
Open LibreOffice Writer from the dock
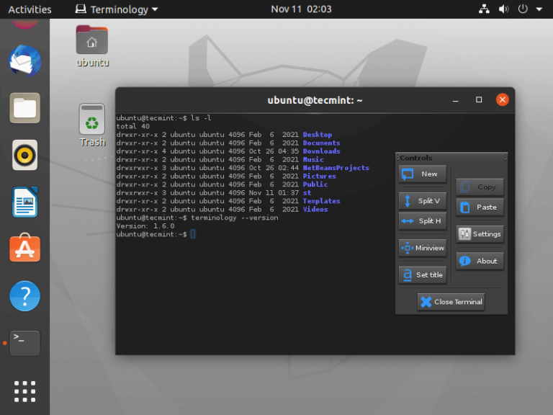coord(24,202)
